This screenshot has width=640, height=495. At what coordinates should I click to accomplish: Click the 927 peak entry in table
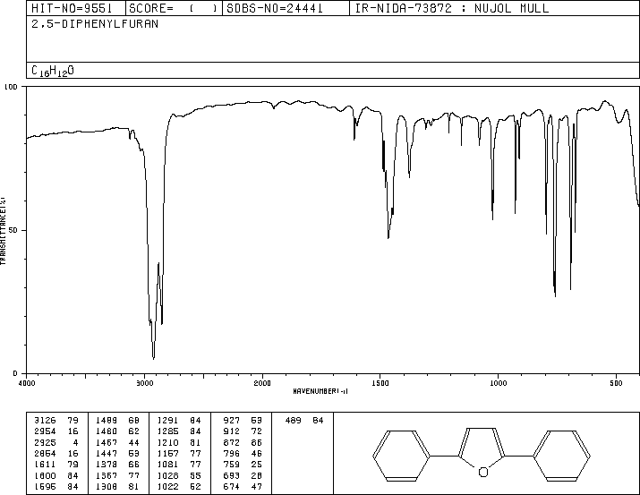click(x=243, y=421)
